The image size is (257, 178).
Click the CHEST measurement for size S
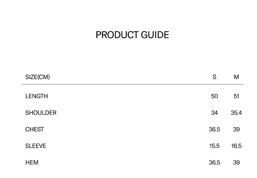(215, 129)
